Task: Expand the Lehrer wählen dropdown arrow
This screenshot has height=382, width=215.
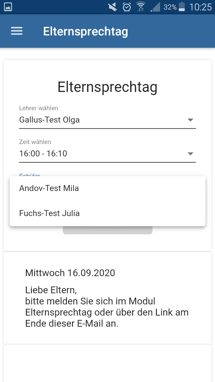Action: click(x=190, y=120)
